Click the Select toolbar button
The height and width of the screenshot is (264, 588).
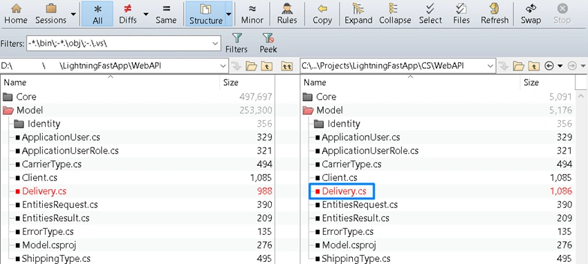pyautogui.click(x=430, y=14)
